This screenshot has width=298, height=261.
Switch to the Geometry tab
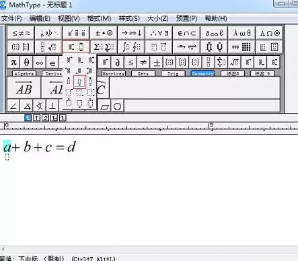point(202,73)
